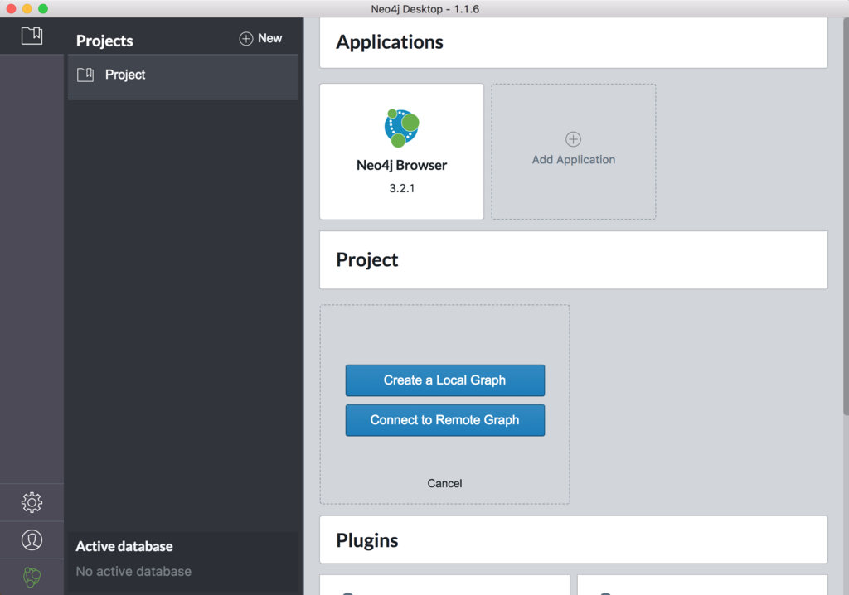Open the Neo4j Browser 3.2.1 card

pos(402,152)
